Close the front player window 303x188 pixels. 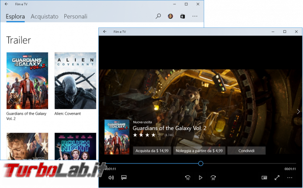(x=296, y=32)
